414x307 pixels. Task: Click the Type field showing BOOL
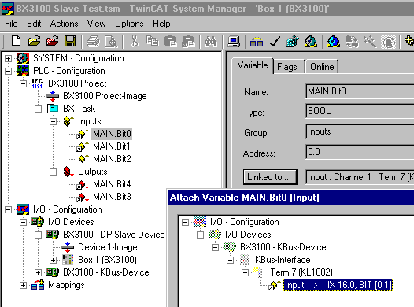pos(360,111)
